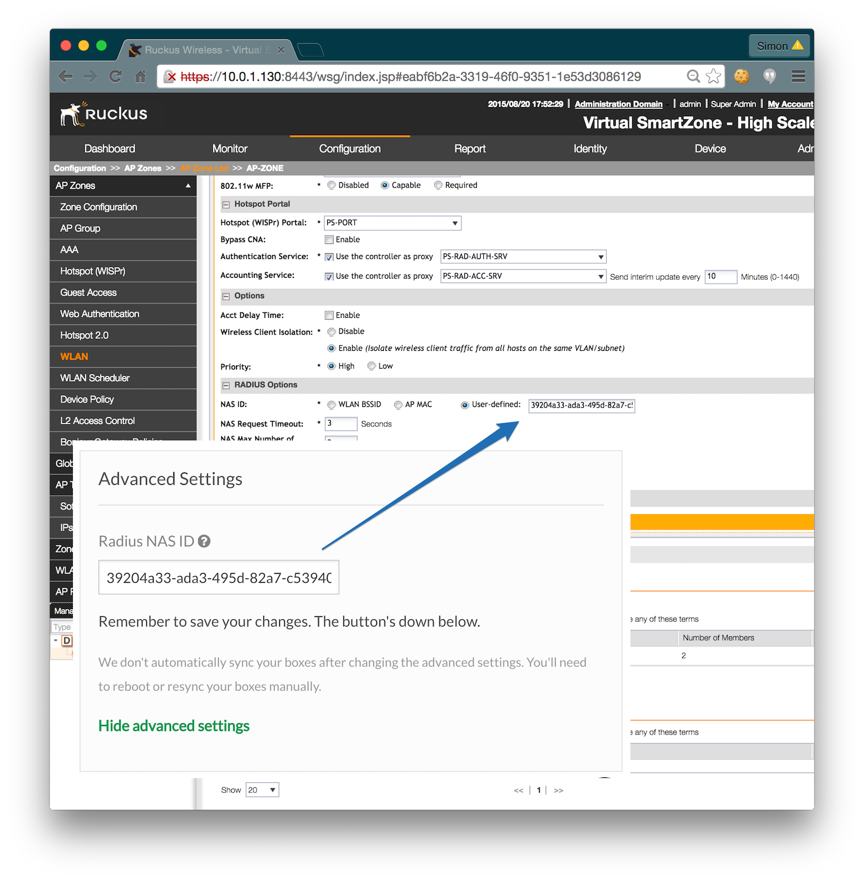Open the Monitor tab
864x881 pixels.
click(x=230, y=149)
